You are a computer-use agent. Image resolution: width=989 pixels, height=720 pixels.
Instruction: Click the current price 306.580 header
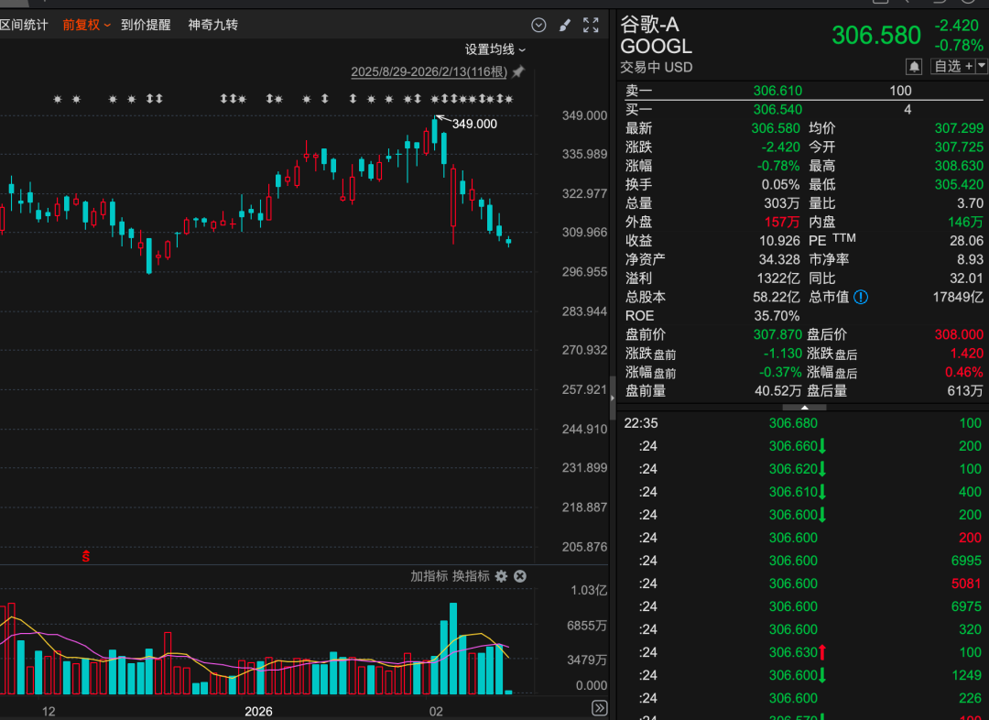pyautogui.click(x=876, y=36)
